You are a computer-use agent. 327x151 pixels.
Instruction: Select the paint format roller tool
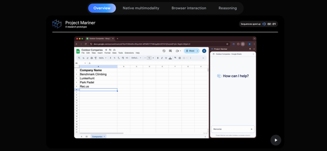coord(95,58)
